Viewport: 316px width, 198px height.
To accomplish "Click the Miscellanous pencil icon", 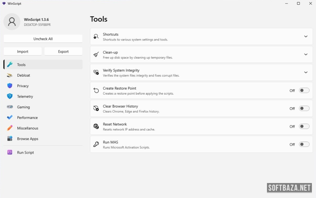I will [x=10, y=128].
